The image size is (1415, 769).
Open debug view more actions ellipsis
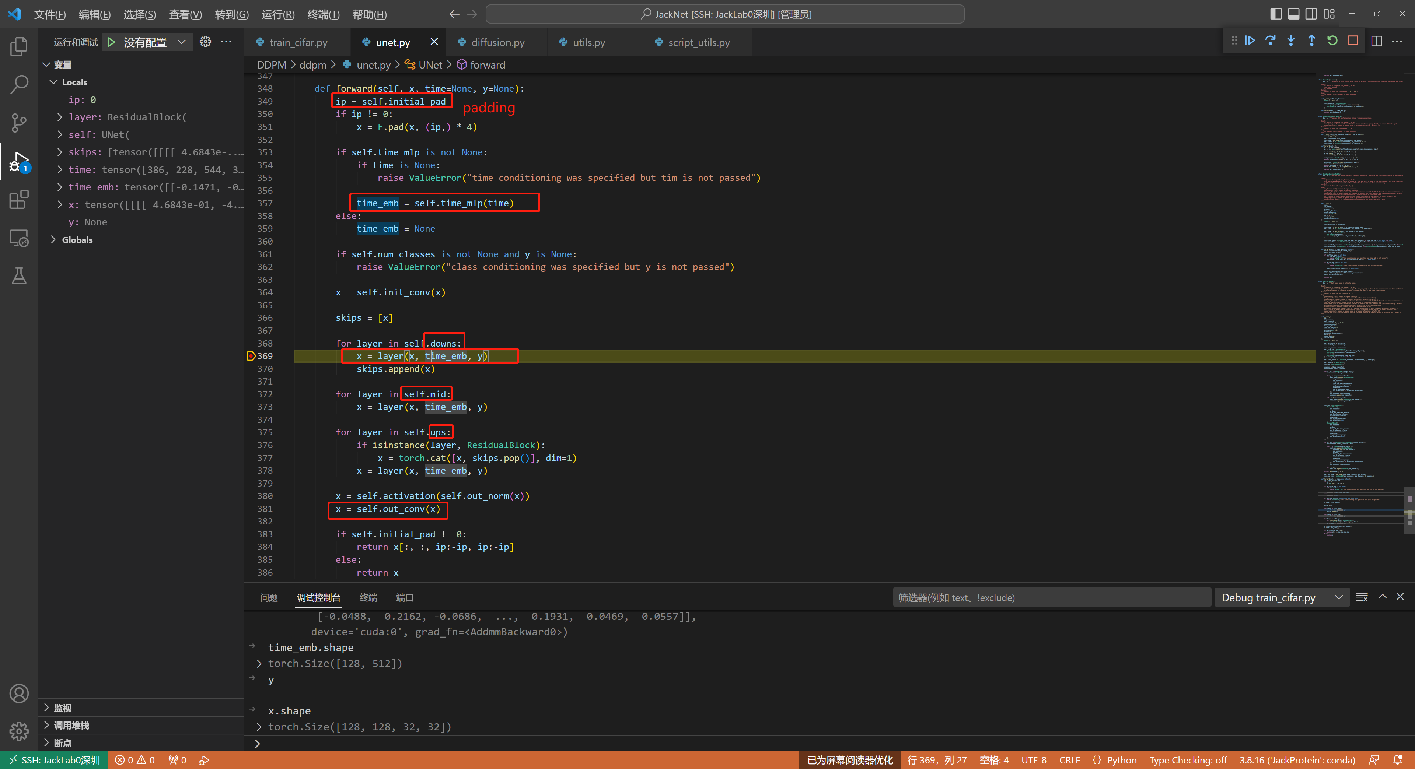tap(226, 42)
